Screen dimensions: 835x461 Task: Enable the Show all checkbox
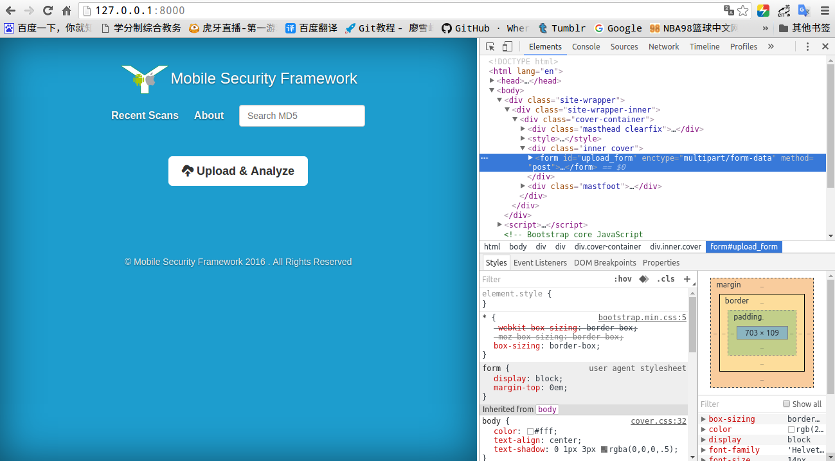point(786,404)
